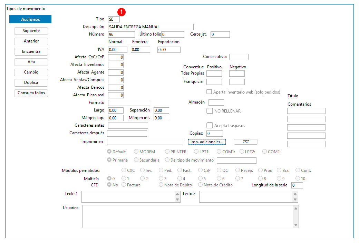Click the Texto 2 scroll up arrow

pyautogui.click(x=295, y=194)
